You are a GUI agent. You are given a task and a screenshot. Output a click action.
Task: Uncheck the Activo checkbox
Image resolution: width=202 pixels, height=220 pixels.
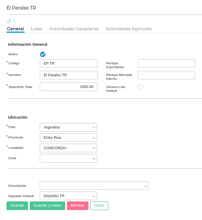[43, 54]
